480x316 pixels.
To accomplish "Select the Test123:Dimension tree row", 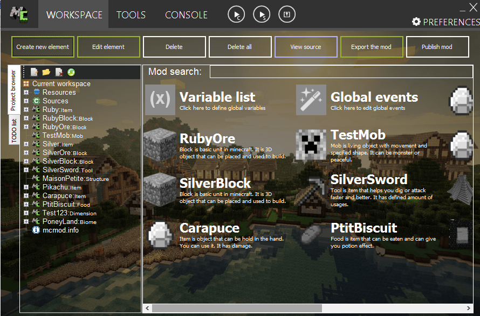I will pos(70,213).
